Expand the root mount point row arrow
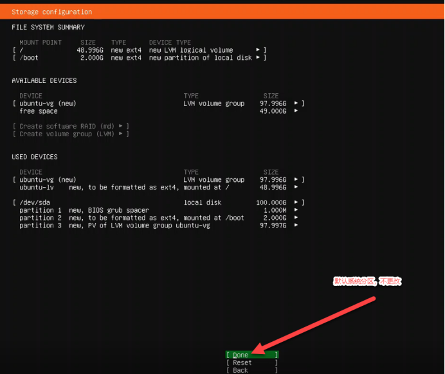This screenshot has width=445, height=374. (258, 50)
